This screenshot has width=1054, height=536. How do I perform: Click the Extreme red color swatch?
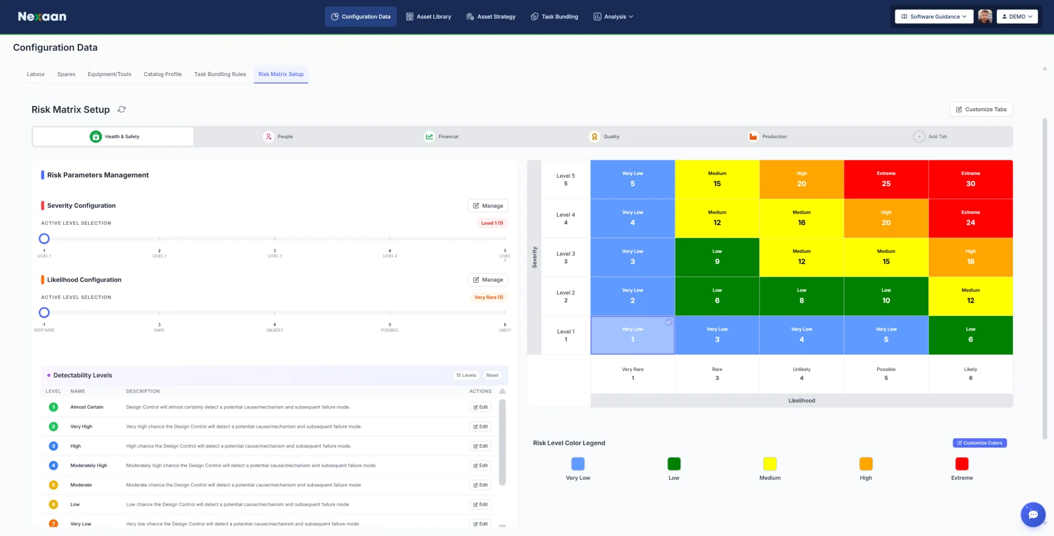tap(961, 464)
